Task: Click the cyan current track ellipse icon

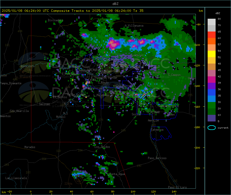Action: coord(211,128)
